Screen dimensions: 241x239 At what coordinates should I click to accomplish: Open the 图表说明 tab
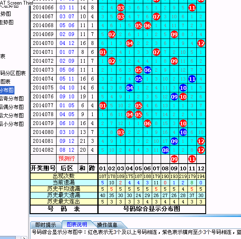(77, 225)
